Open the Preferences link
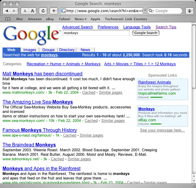 (x=108, y=27)
